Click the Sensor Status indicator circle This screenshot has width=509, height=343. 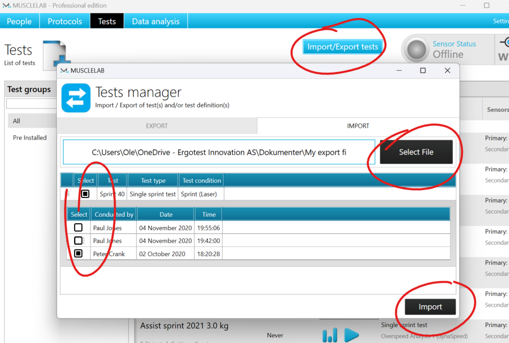pos(417,50)
